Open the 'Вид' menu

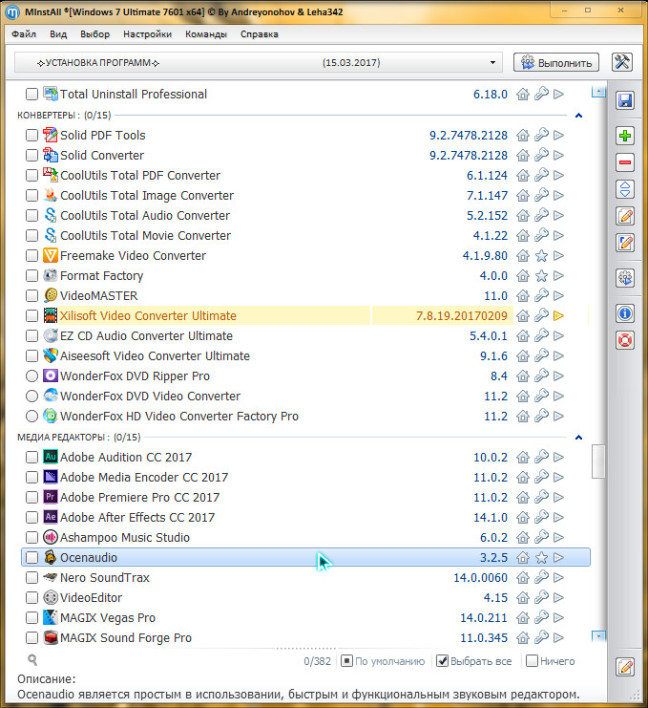click(58, 34)
